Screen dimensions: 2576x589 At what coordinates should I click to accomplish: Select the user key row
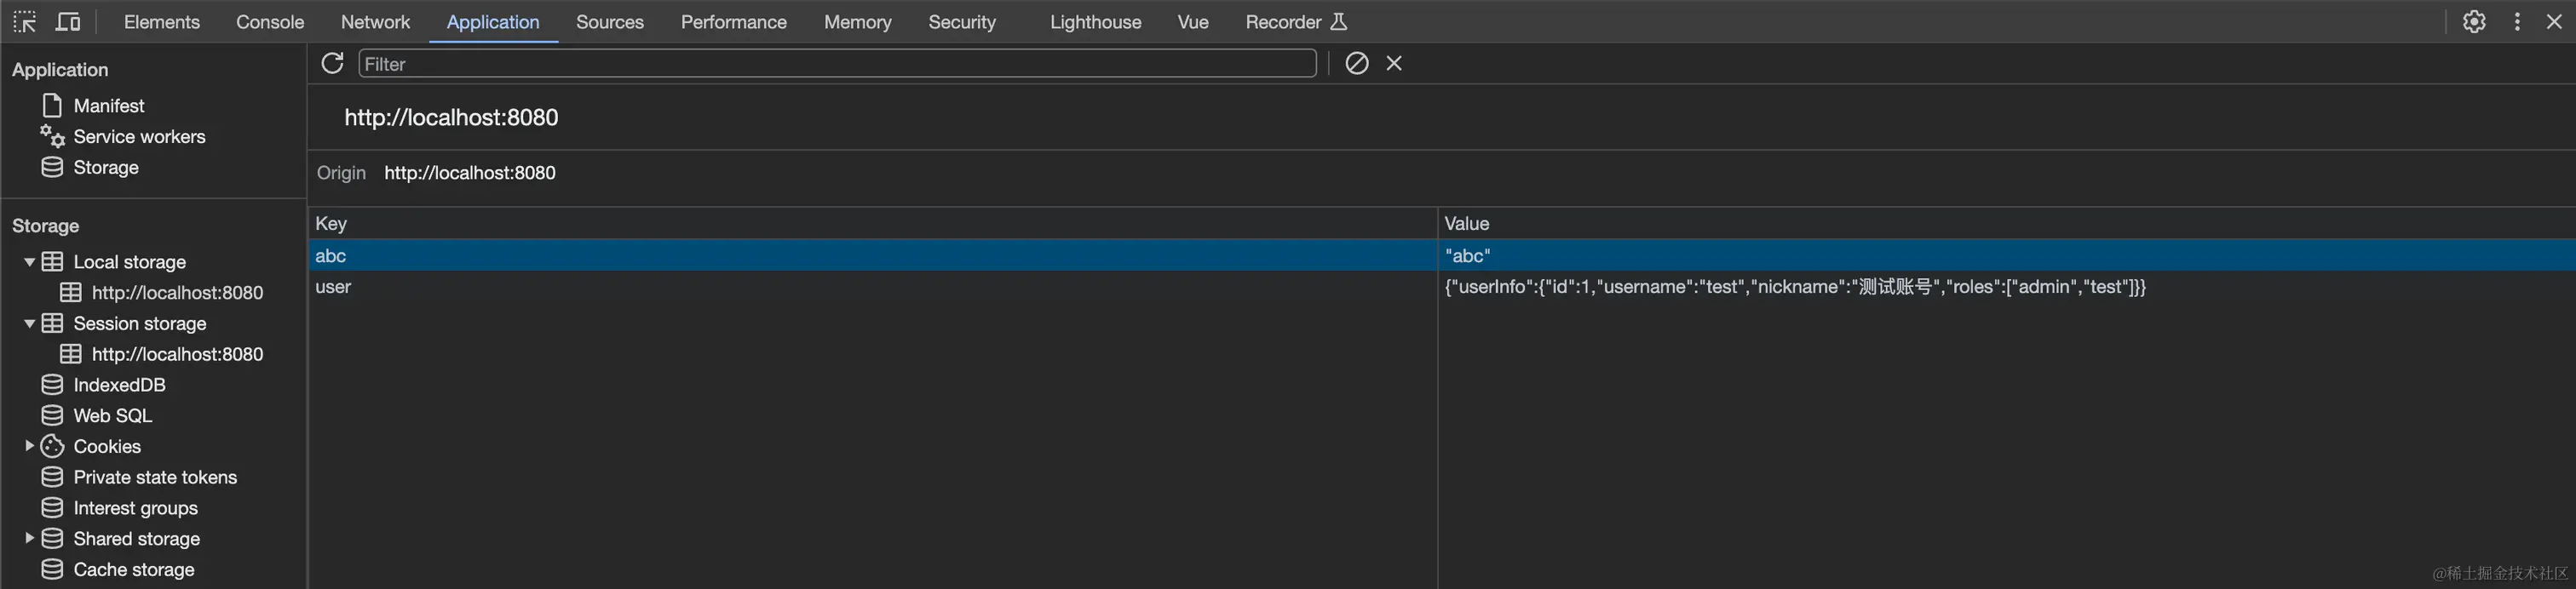tap(1440, 287)
